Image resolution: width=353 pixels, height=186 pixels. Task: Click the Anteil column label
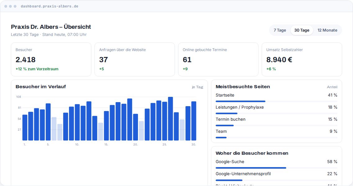coord(332,87)
